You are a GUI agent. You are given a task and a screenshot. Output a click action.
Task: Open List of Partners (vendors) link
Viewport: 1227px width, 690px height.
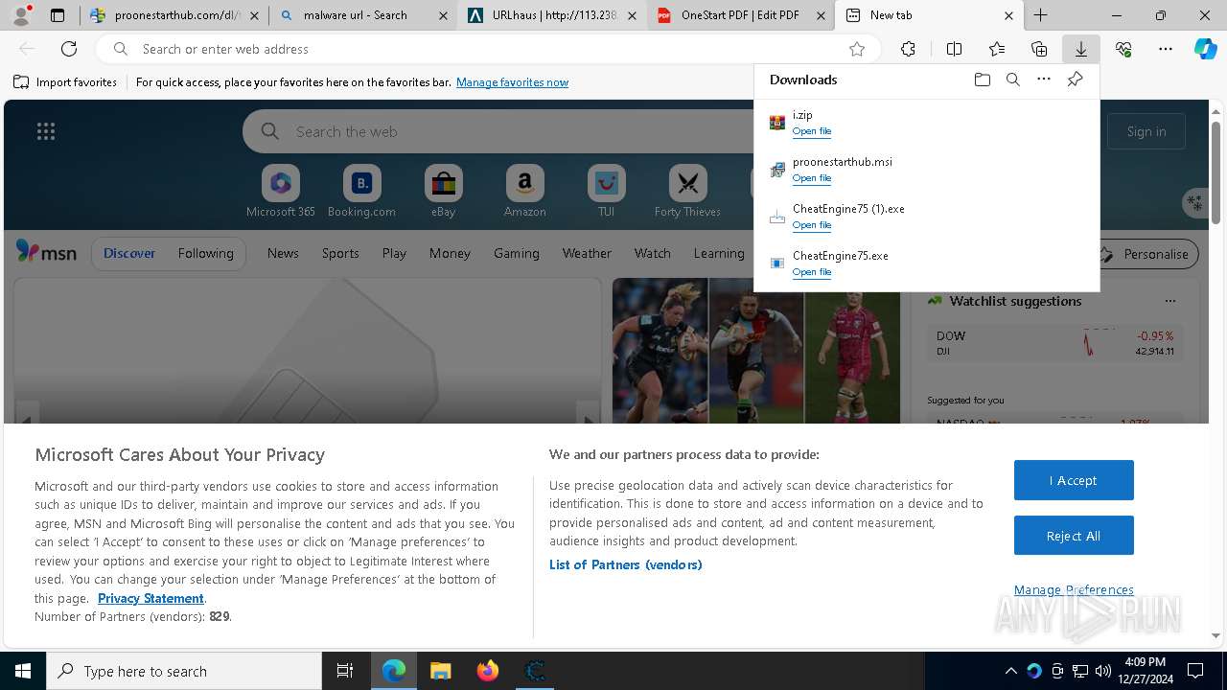pos(626,564)
